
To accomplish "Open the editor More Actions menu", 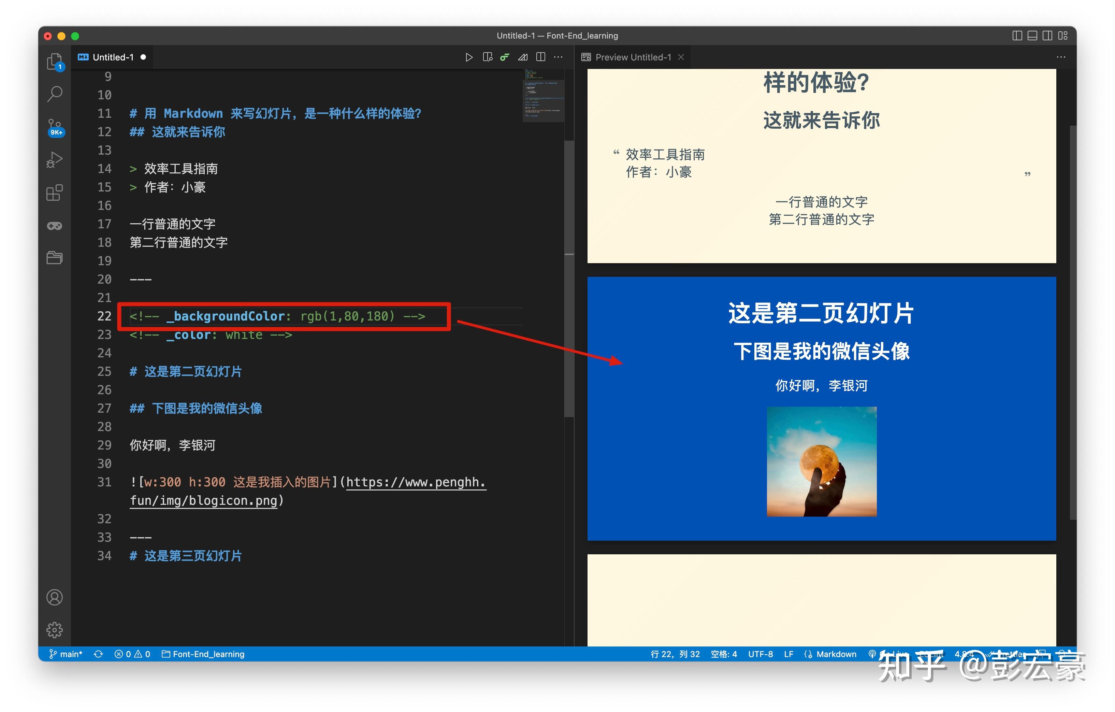I will pyautogui.click(x=558, y=57).
